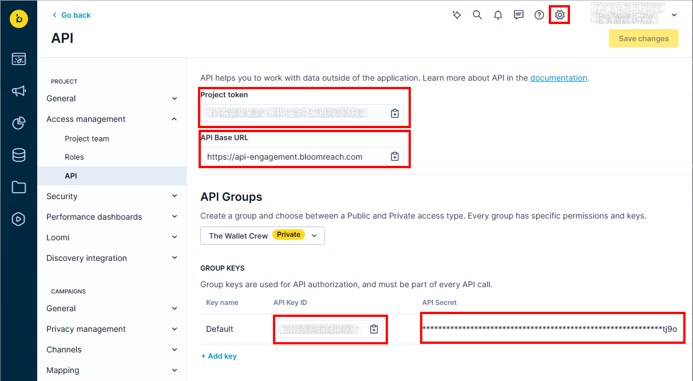Open the Analytics pie chart icon
693x381 pixels.
pos(19,123)
